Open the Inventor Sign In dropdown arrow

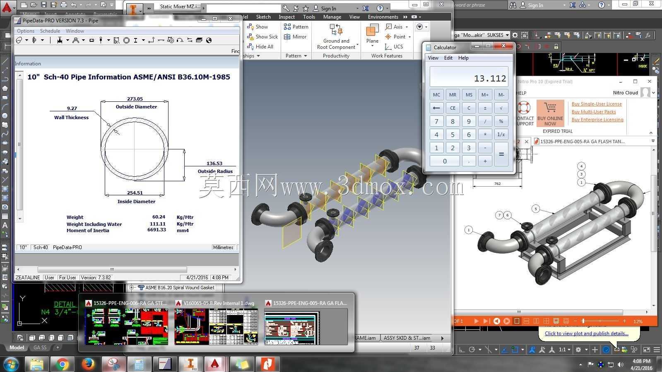pos(357,8)
